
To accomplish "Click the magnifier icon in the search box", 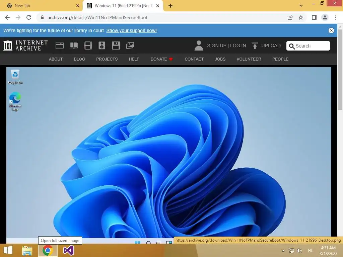I will (292, 46).
